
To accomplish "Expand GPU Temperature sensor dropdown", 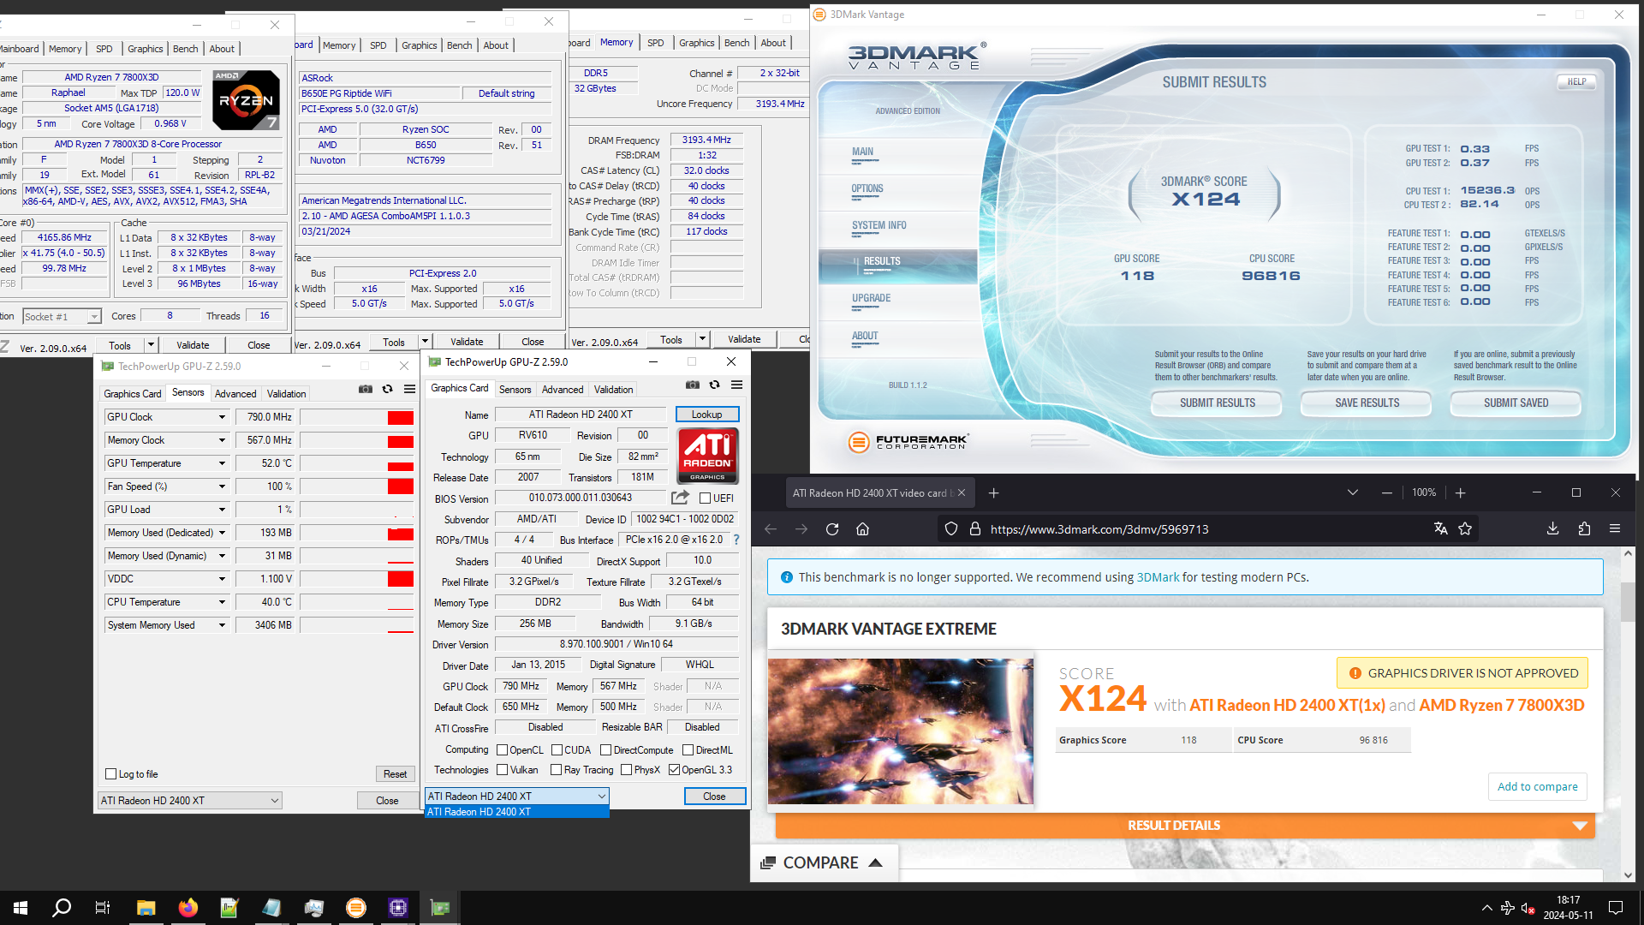I will [222, 463].
